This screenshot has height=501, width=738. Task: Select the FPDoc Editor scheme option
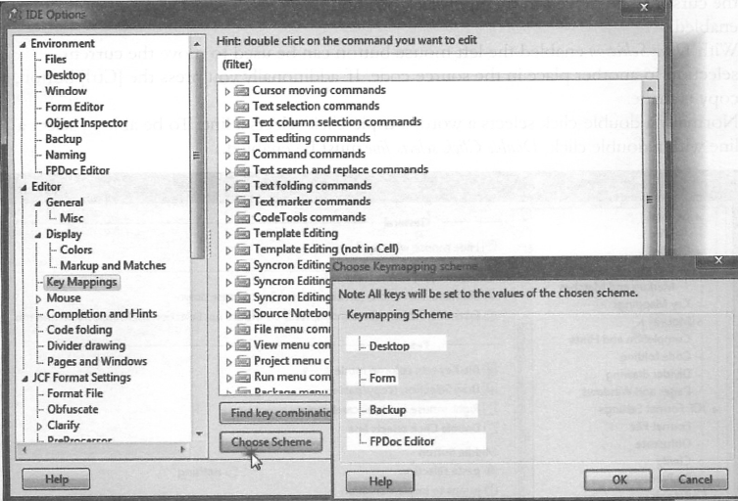point(402,441)
